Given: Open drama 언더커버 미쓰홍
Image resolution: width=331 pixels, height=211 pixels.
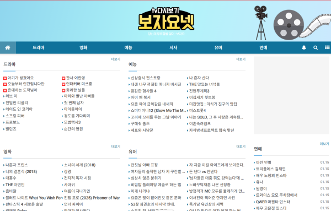Looking at the screenshot, I should (x=79, y=84).
